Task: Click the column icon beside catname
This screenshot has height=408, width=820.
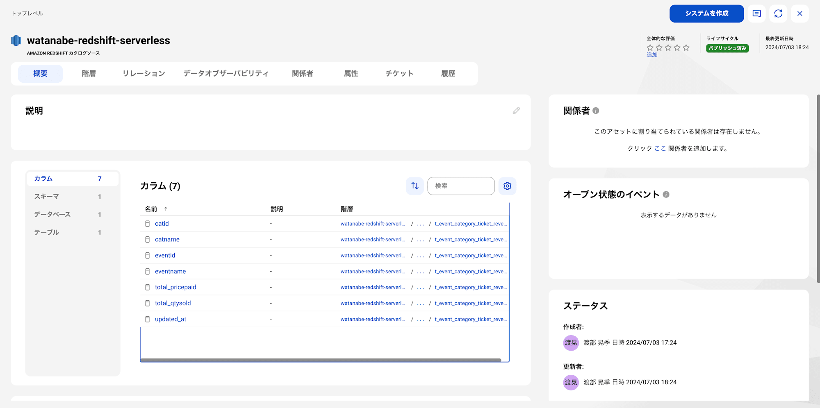Action: [x=148, y=240]
